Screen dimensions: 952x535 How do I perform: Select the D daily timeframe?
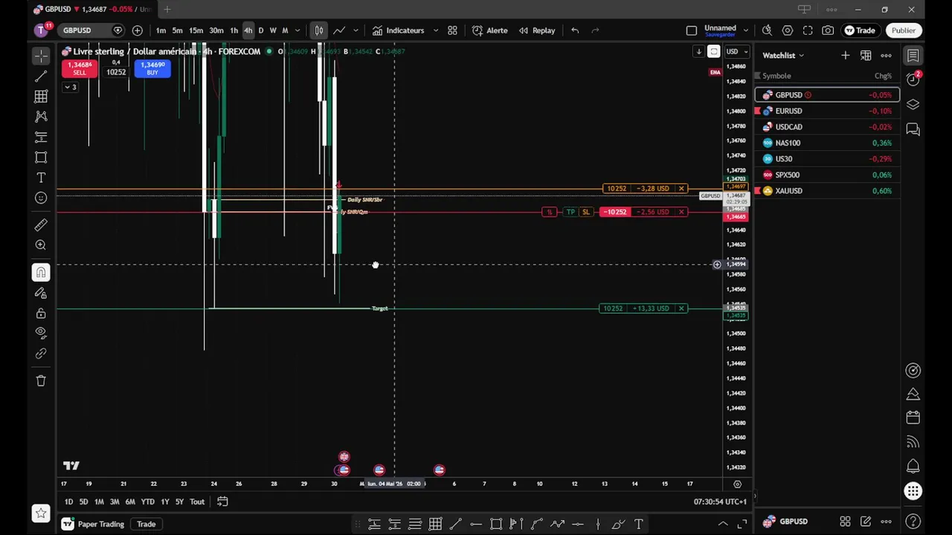pos(260,30)
